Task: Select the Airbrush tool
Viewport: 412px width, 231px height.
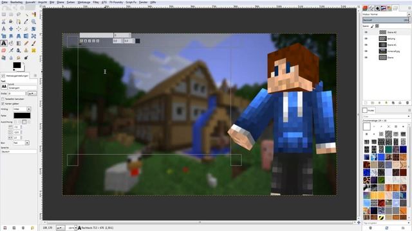Action: (11, 50)
